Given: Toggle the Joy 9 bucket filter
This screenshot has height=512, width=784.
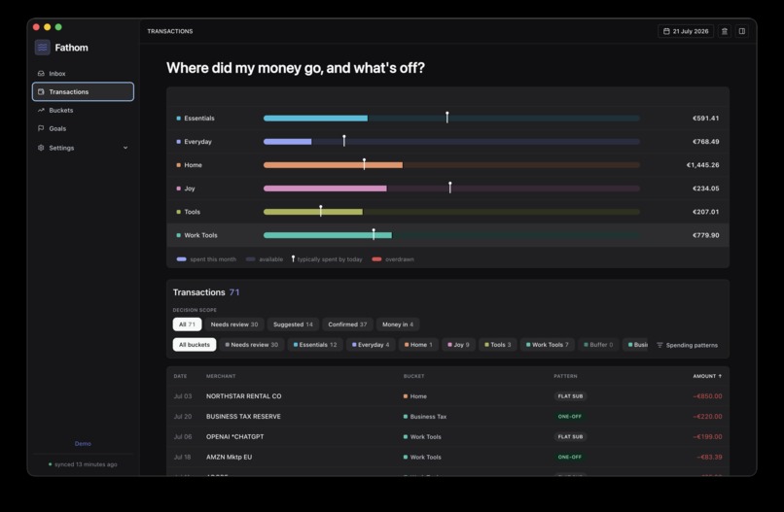Looking at the screenshot, I should (458, 345).
